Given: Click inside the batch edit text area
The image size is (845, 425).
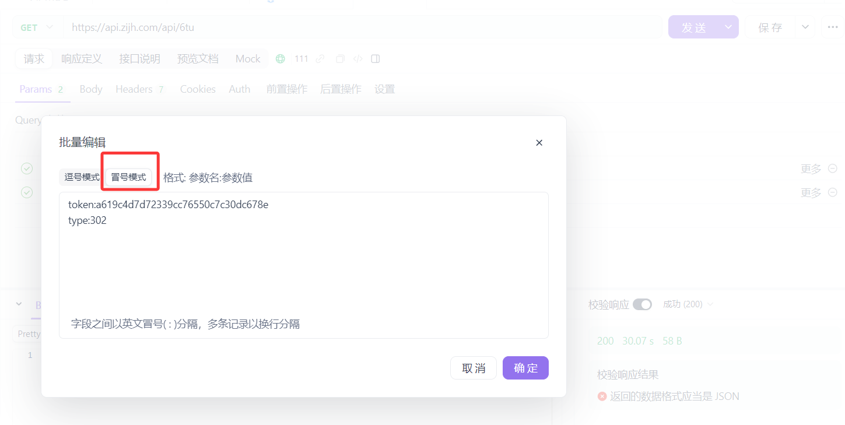Looking at the screenshot, I should click(303, 262).
